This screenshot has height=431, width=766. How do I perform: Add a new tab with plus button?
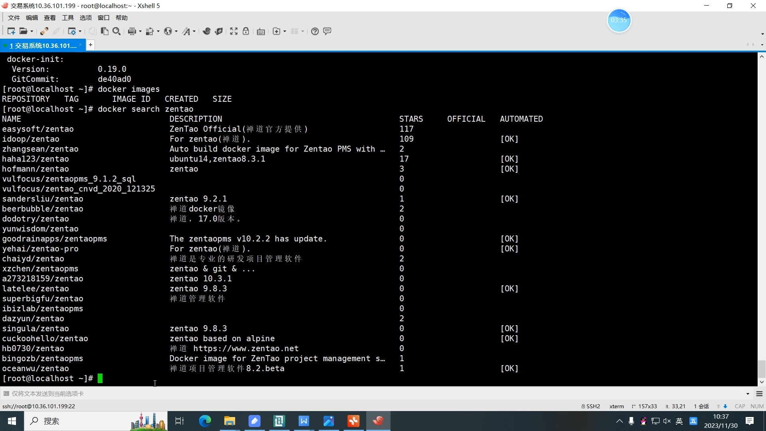[x=91, y=45]
